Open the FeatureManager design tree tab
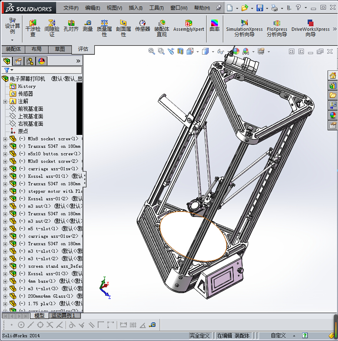Image resolution: width=338 pixels, height=341 pixels. point(7,61)
